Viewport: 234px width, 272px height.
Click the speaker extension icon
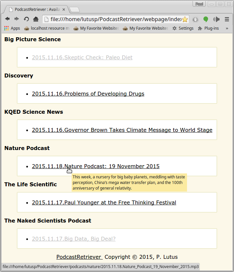[216, 19]
